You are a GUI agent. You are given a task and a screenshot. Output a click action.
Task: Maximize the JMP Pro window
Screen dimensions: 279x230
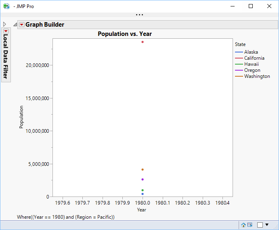(x=251, y=6)
